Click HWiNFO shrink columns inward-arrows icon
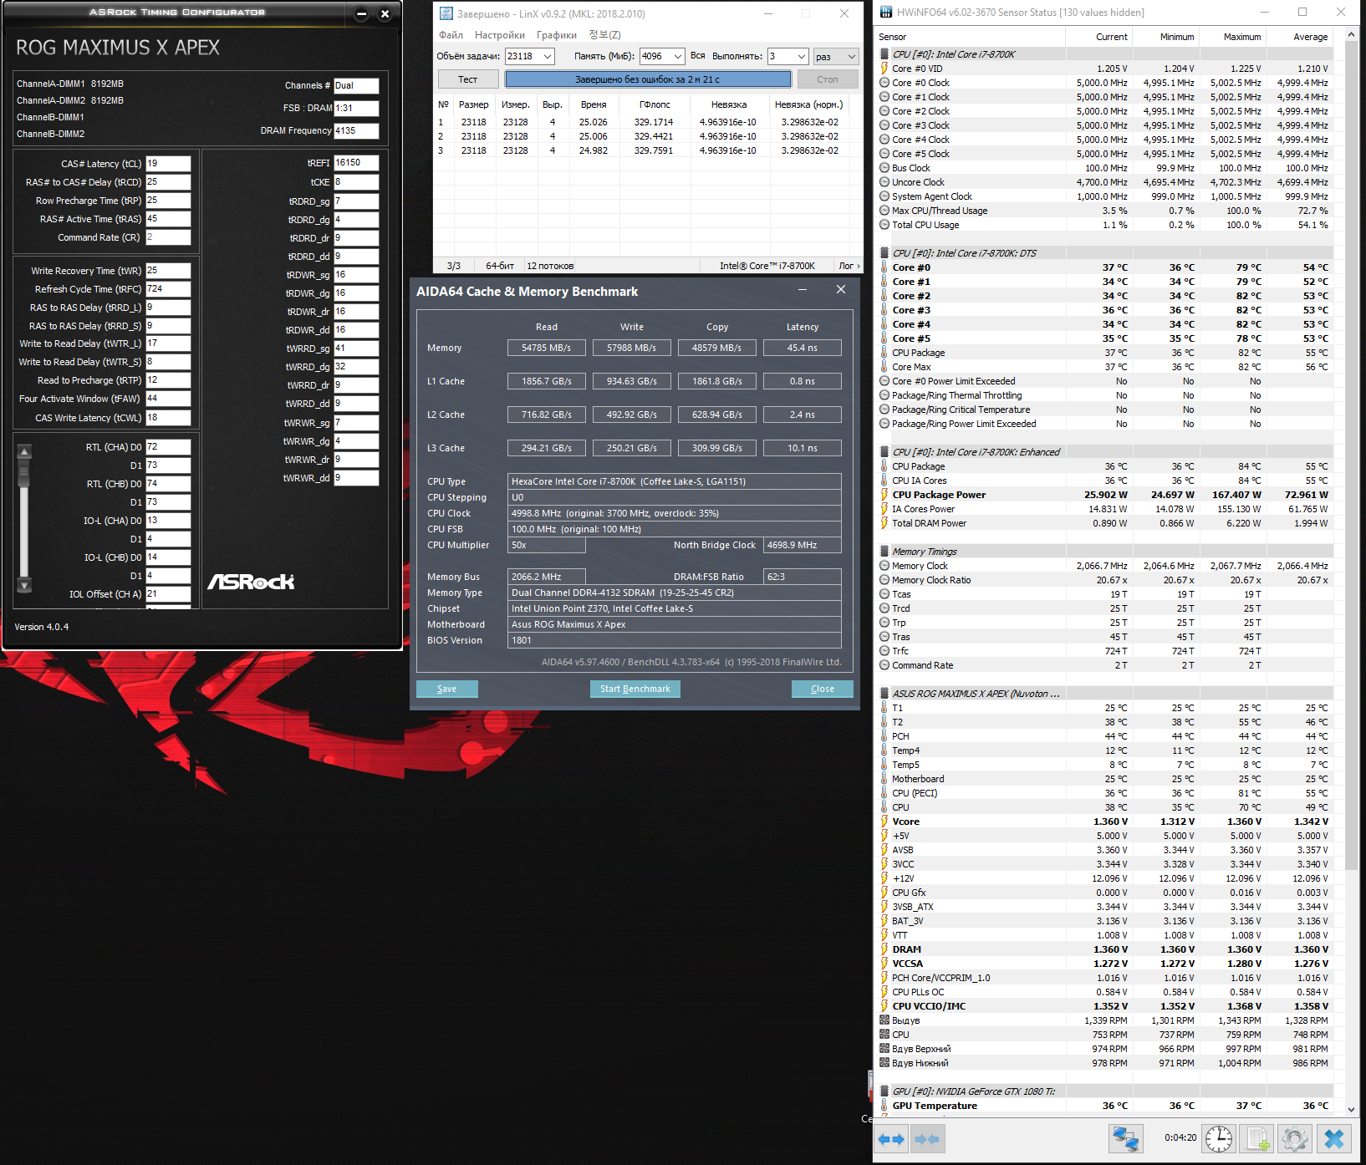 tap(927, 1139)
